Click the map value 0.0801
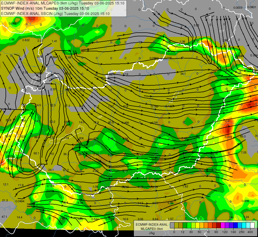The image size is (258, 237). coord(252,7)
